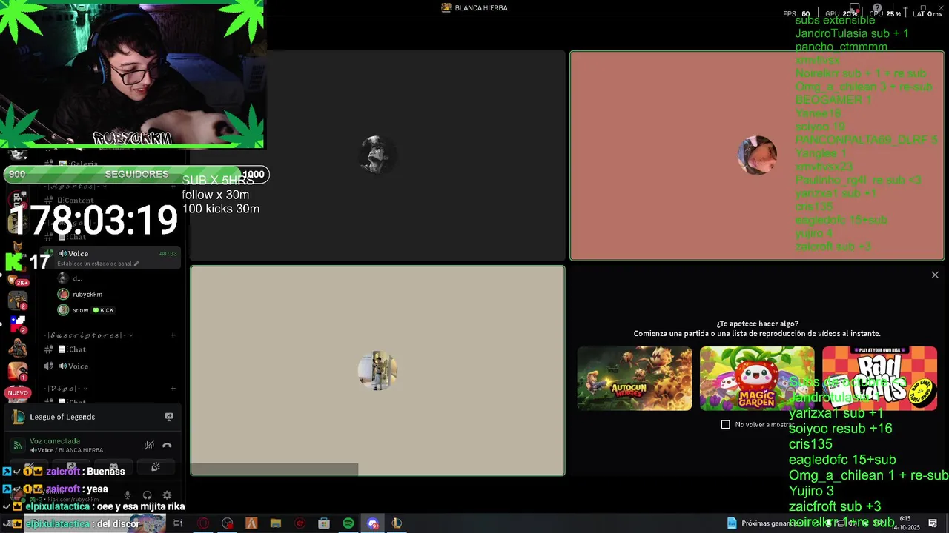Open League of Legends taskbar icon
The height and width of the screenshot is (533, 949).
click(397, 523)
